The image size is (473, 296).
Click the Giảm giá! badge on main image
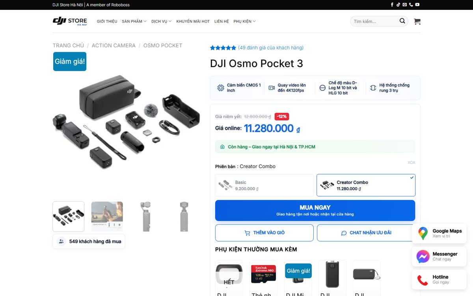coord(70,62)
